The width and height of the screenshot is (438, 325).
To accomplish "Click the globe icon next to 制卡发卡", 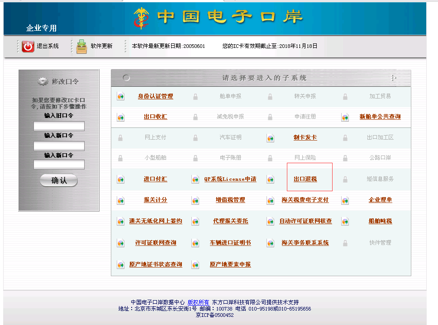I will point(271,138).
